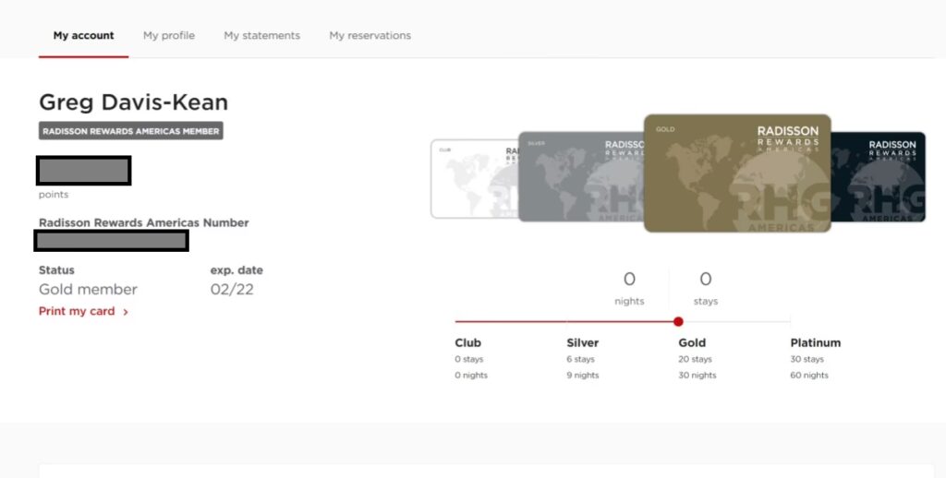The width and height of the screenshot is (946, 478).
Task: Click the red dot on the tier progress bar
Action: click(x=678, y=322)
